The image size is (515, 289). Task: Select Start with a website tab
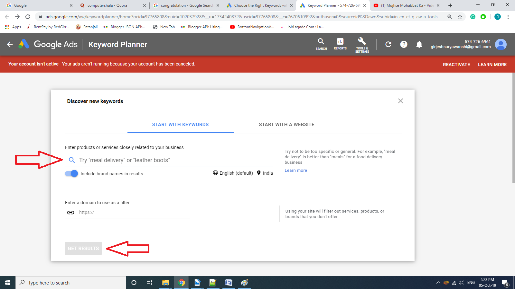[x=286, y=125]
